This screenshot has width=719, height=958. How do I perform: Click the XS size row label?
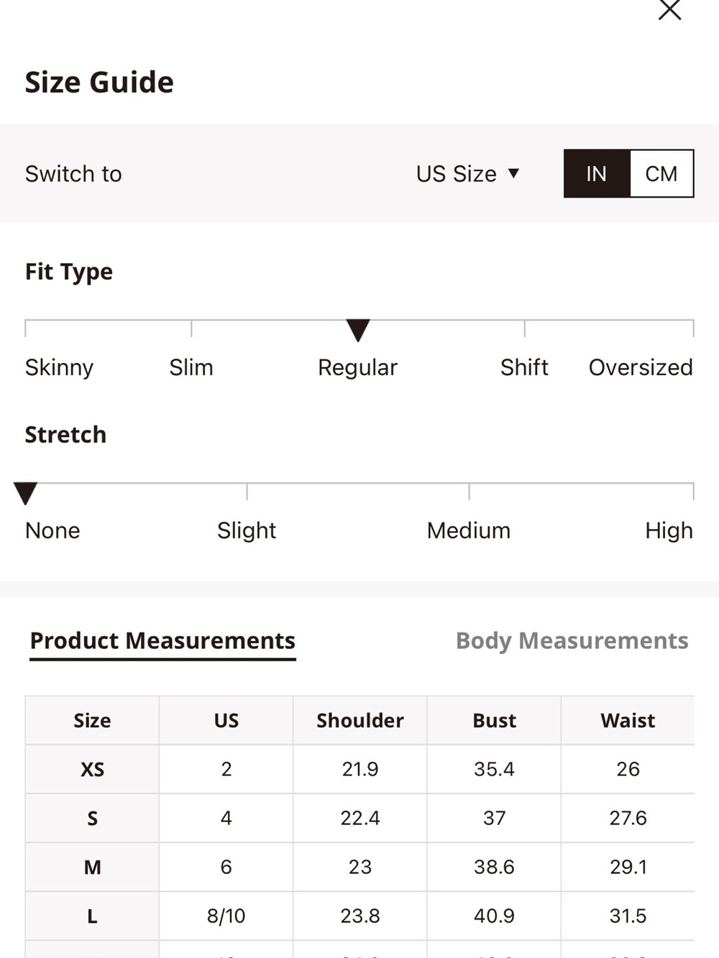(92, 769)
